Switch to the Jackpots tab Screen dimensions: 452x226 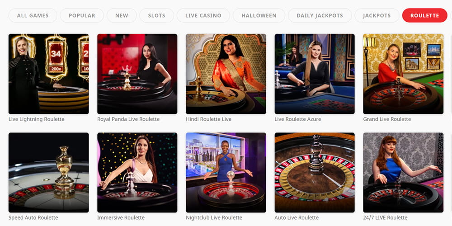pos(377,15)
